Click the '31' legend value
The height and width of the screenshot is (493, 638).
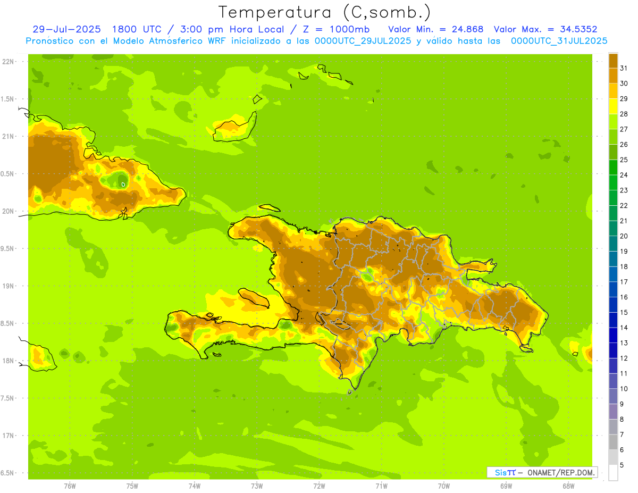pyautogui.click(x=624, y=68)
